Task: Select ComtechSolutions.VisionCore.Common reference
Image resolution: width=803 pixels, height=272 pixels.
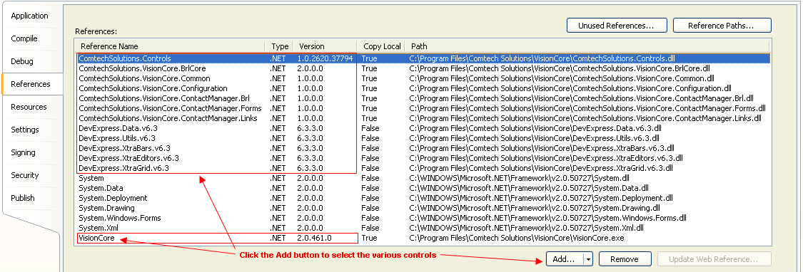Action: [x=423, y=78]
